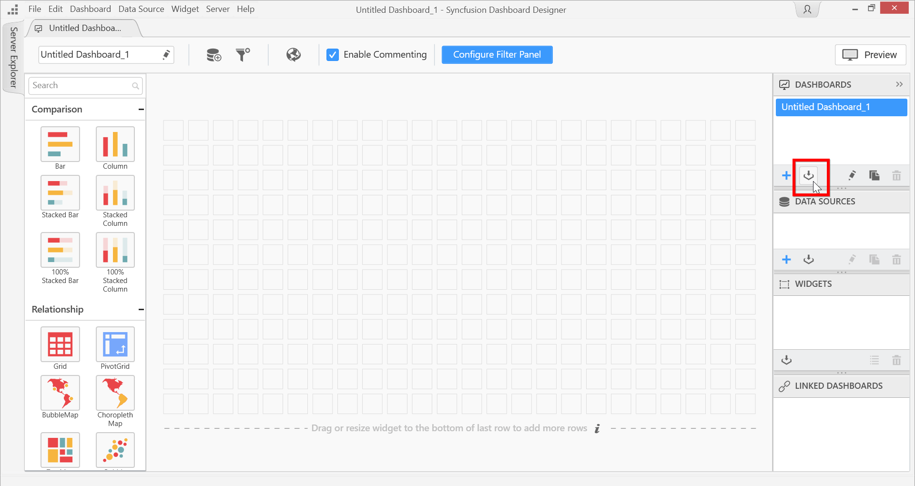Click the Configure Filter Panel button
915x486 pixels.
[x=497, y=55]
